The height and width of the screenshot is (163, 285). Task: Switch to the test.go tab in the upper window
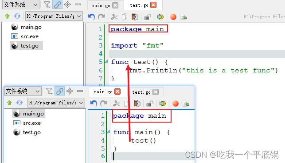(x=139, y=5)
